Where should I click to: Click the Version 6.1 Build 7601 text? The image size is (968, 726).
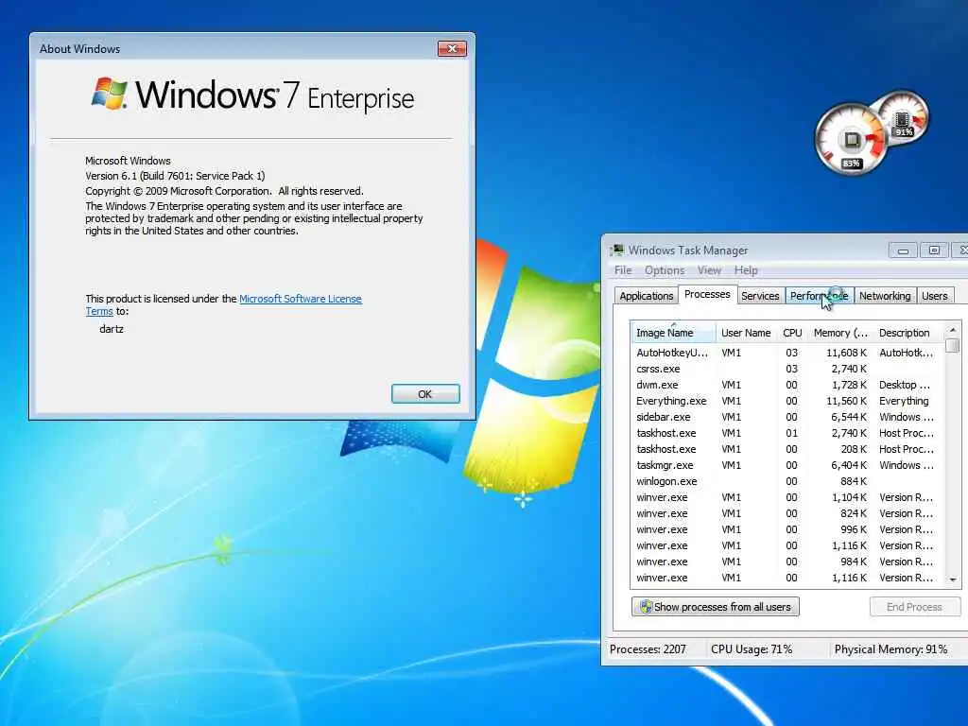tap(175, 176)
